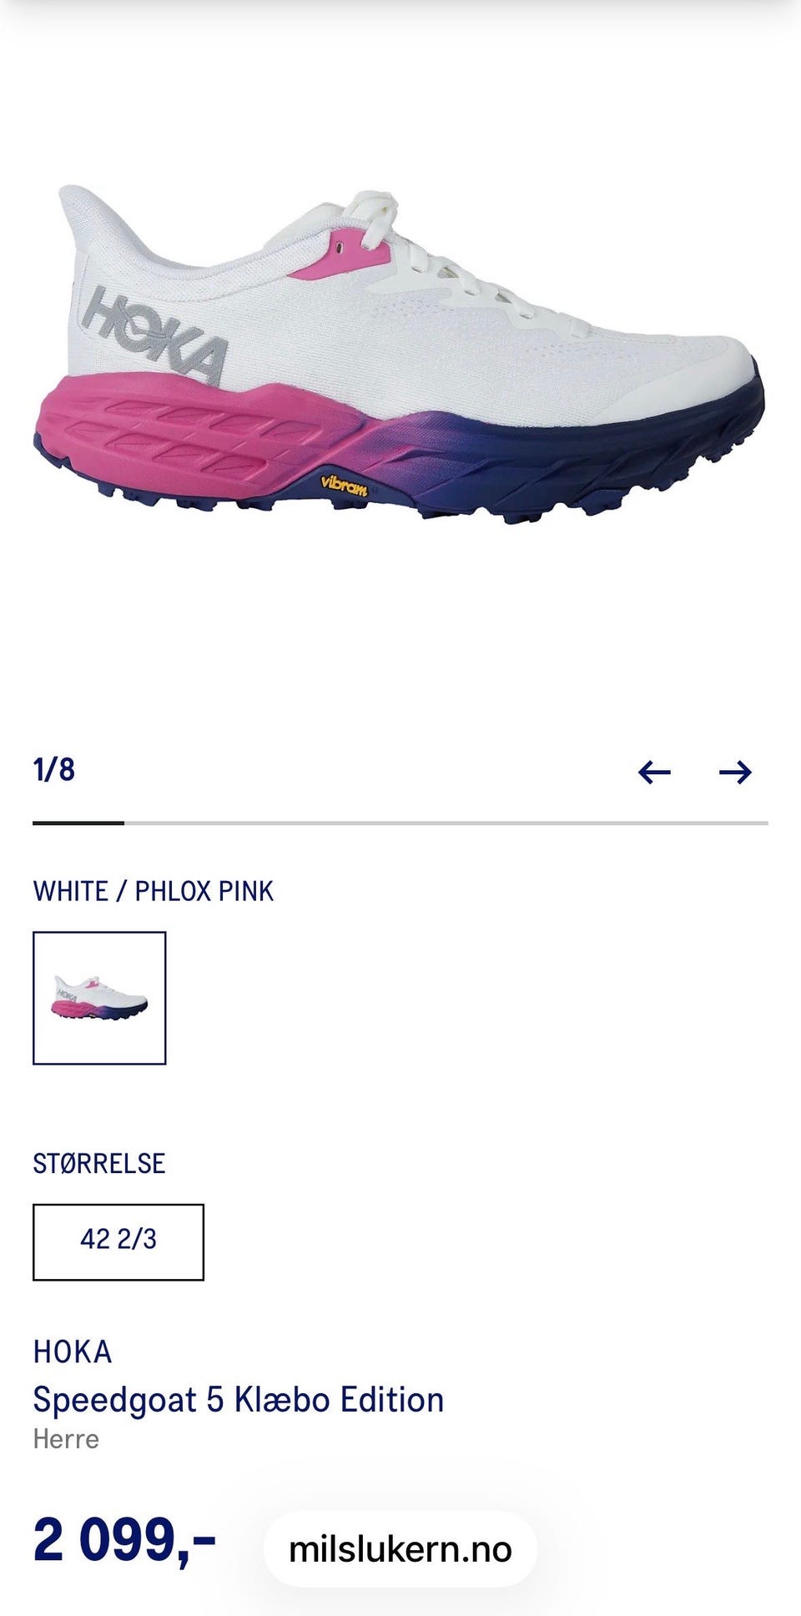Tap the WHITE / PHLOX PINK color label
The height and width of the screenshot is (1616, 801).
click(x=154, y=891)
